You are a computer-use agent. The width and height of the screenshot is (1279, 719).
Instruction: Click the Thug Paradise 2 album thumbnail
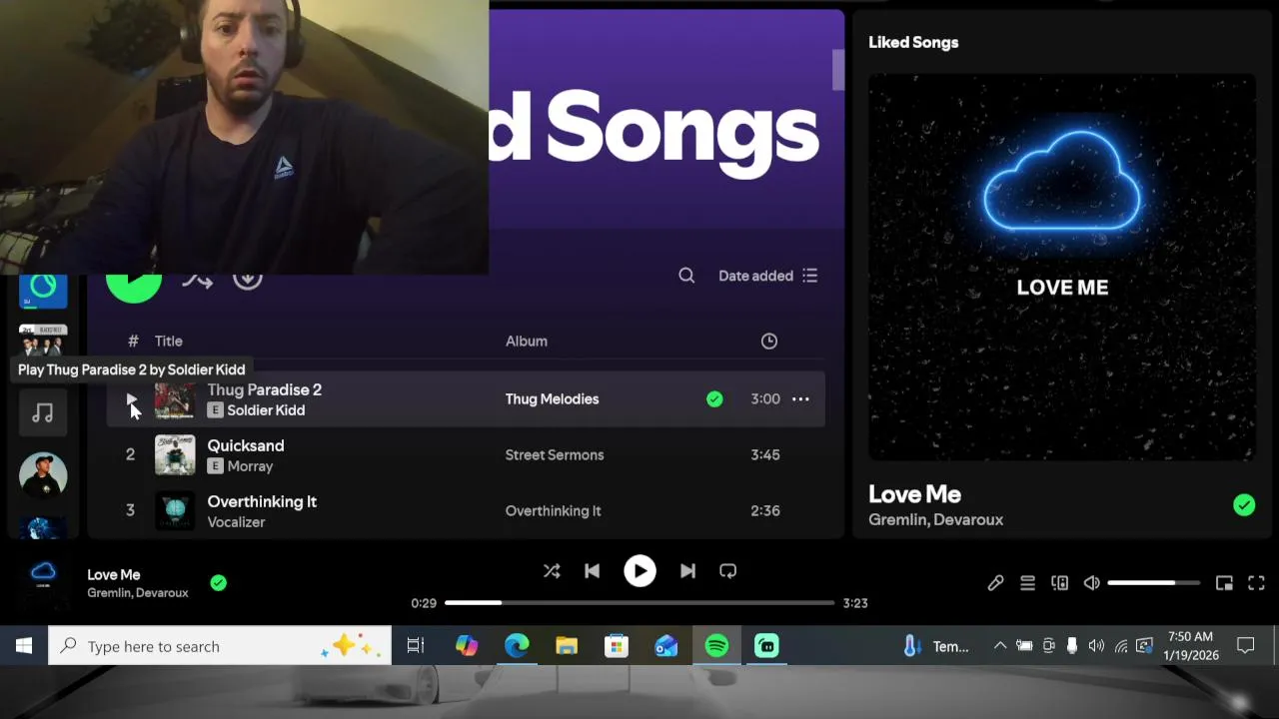tap(175, 399)
